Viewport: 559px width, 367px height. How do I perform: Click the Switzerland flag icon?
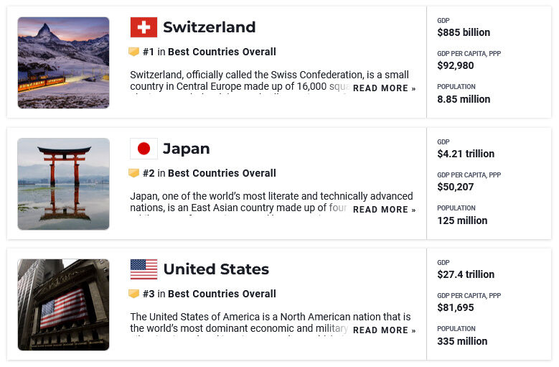point(144,27)
